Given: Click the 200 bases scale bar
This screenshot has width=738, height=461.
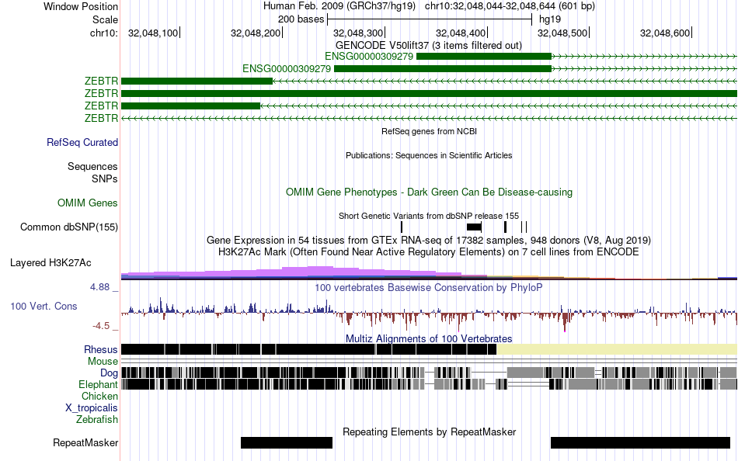Looking at the screenshot, I should click(430, 19).
